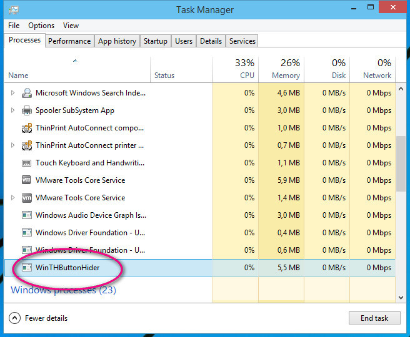The height and width of the screenshot is (337, 410).
Task: Maximize the Task Manager window
Action: (371, 7)
